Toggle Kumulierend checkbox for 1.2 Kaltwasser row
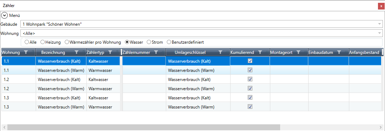 pos(250,79)
